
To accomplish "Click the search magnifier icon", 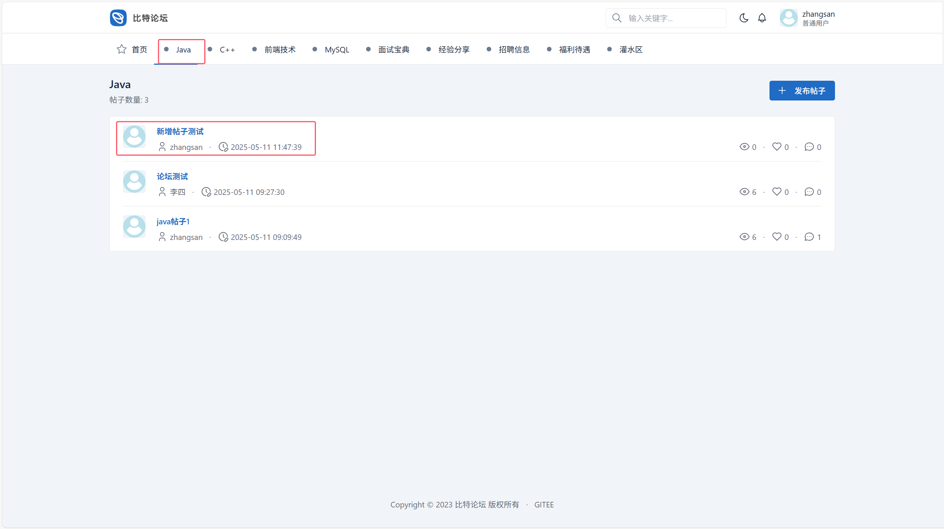I will (x=617, y=18).
